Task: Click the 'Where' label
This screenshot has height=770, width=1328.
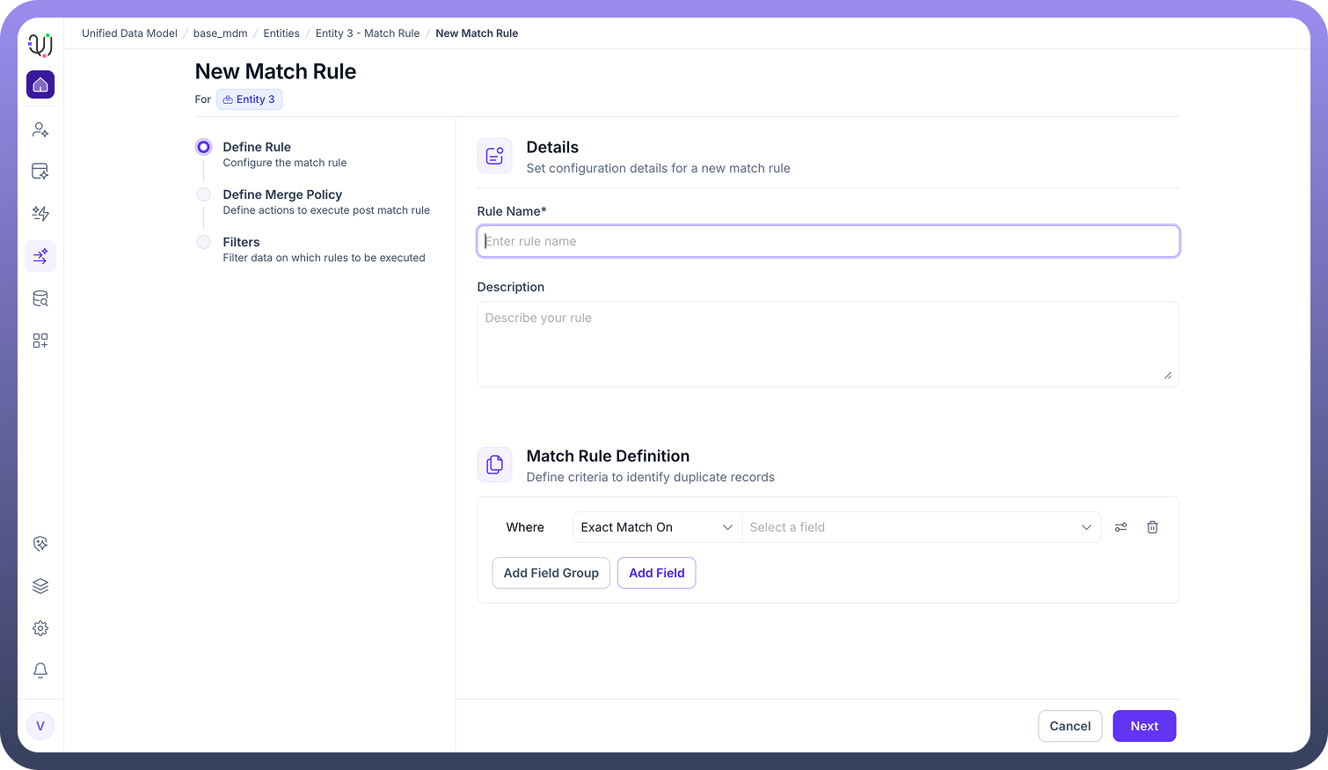Action: coord(525,527)
